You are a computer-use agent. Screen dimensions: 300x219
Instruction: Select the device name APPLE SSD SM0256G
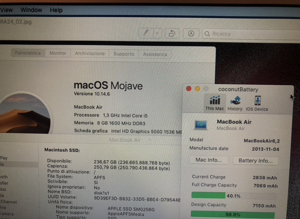click(131, 209)
